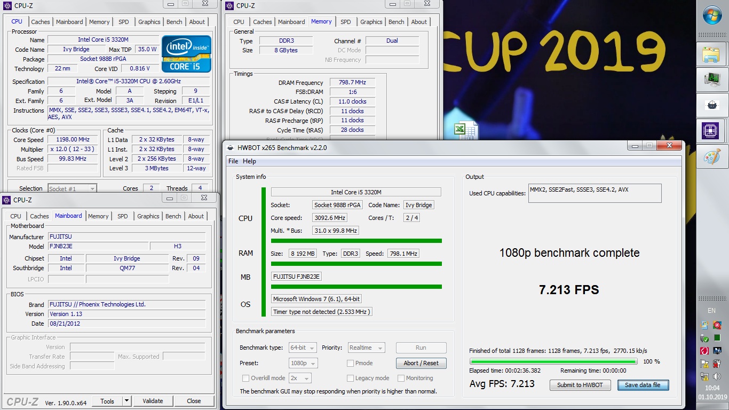Switch to Caches tab in top-left CPU-Z window
This screenshot has width=729, height=410.
[x=41, y=22]
